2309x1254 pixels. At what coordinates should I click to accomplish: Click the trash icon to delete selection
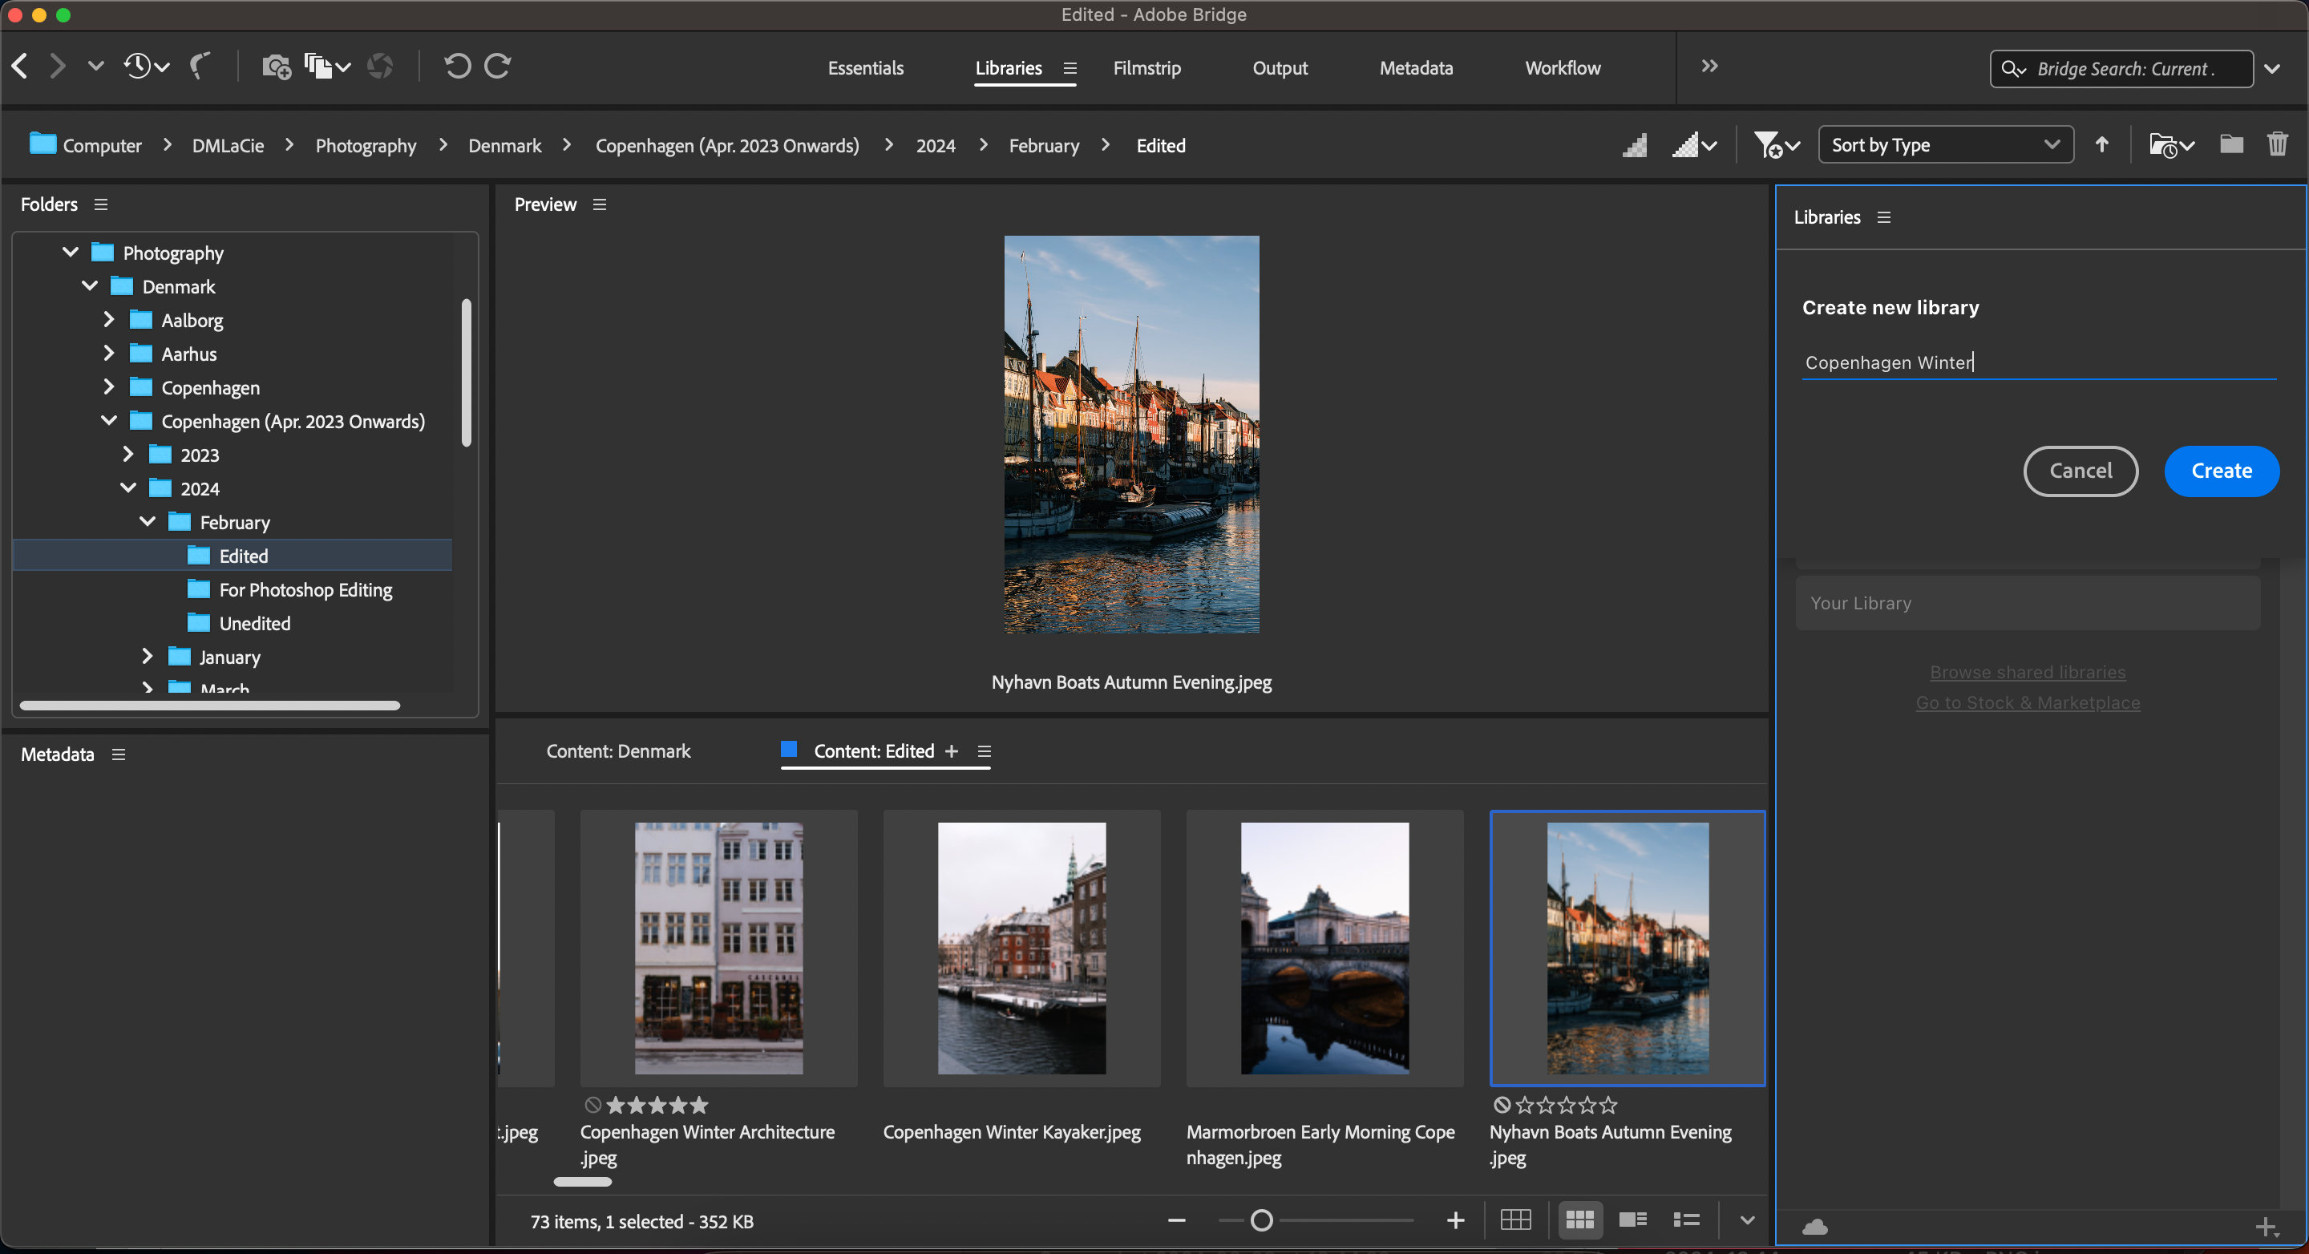[2279, 144]
